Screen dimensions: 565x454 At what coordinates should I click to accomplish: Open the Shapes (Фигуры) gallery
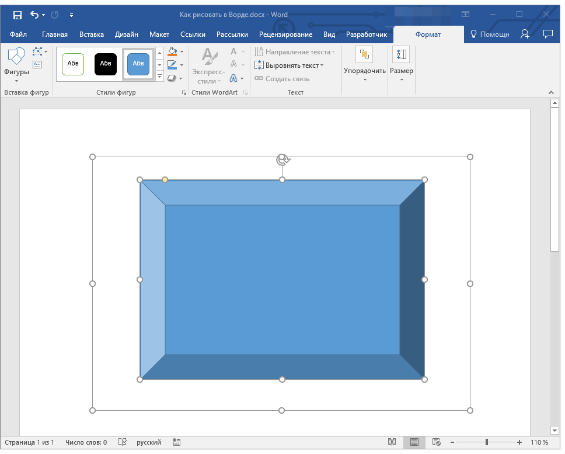click(x=16, y=63)
